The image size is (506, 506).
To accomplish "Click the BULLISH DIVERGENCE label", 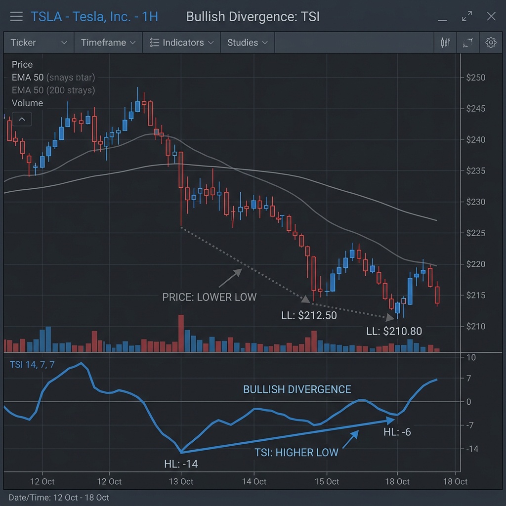I will 297,389.
